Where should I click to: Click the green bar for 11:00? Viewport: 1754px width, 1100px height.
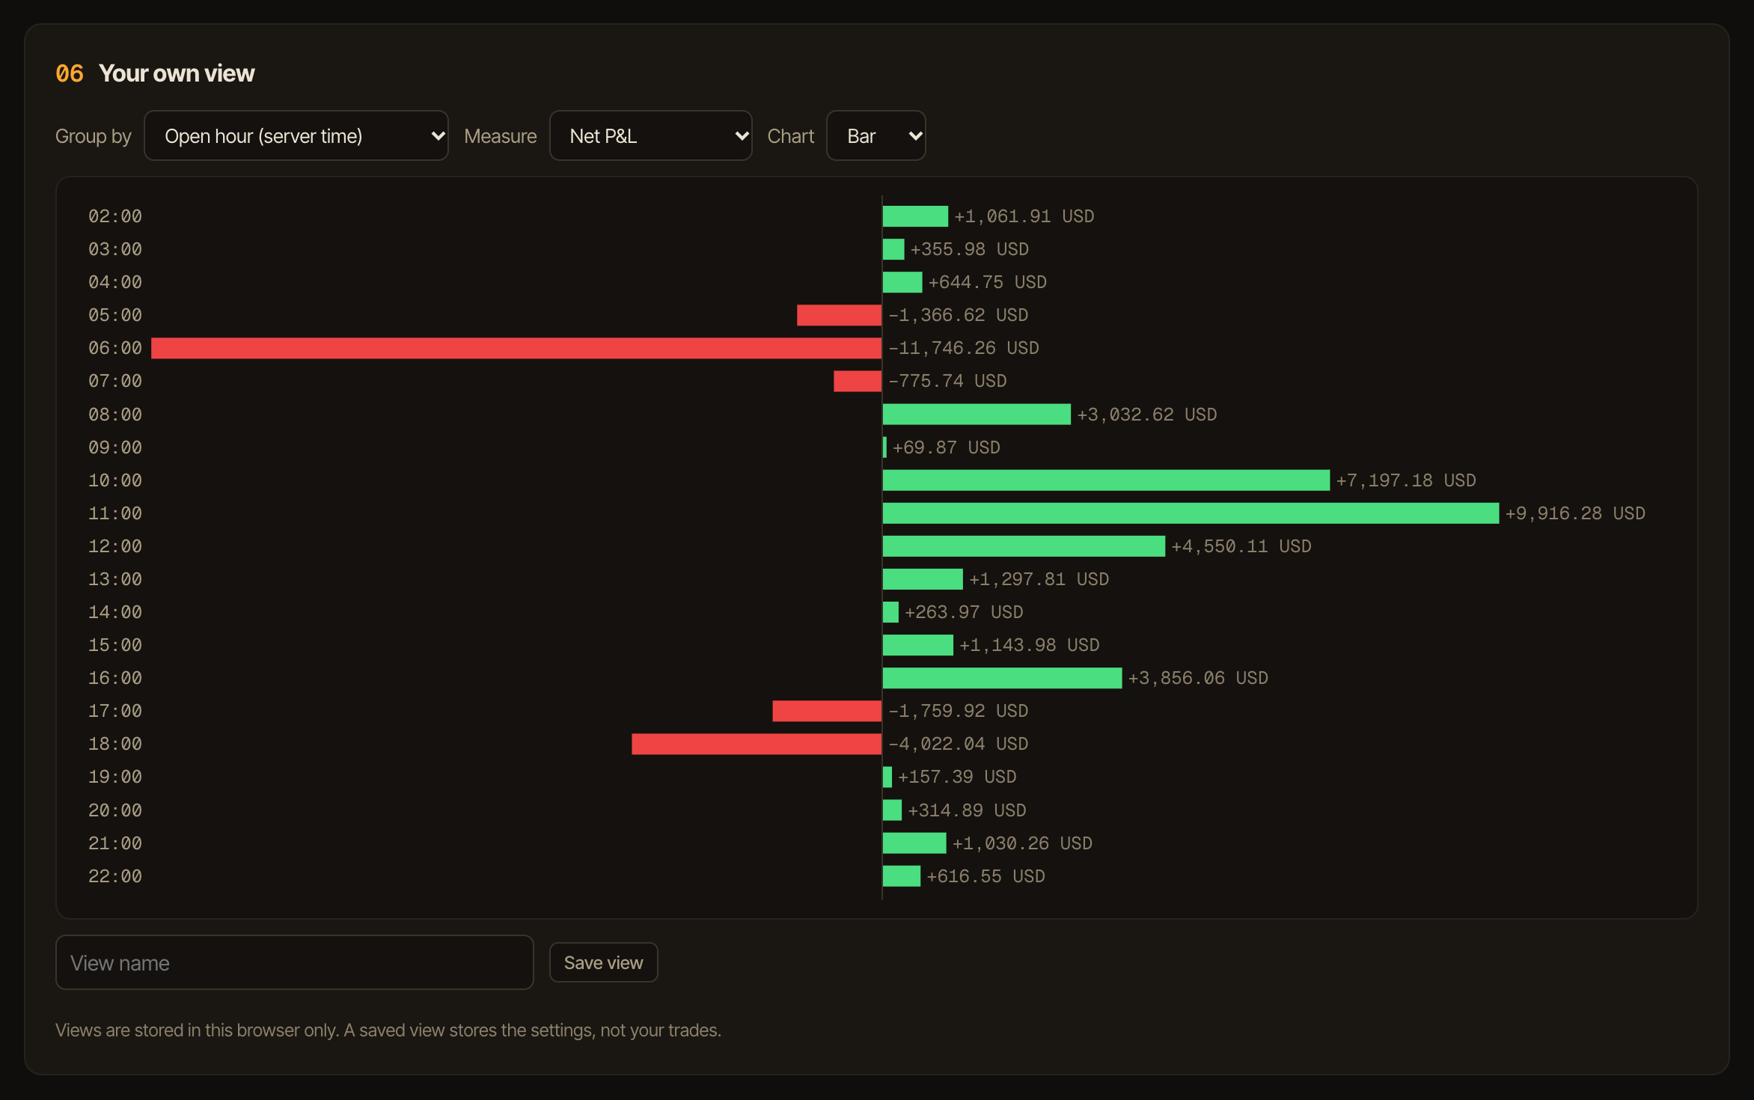pyautogui.click(x=1191, y=513)
